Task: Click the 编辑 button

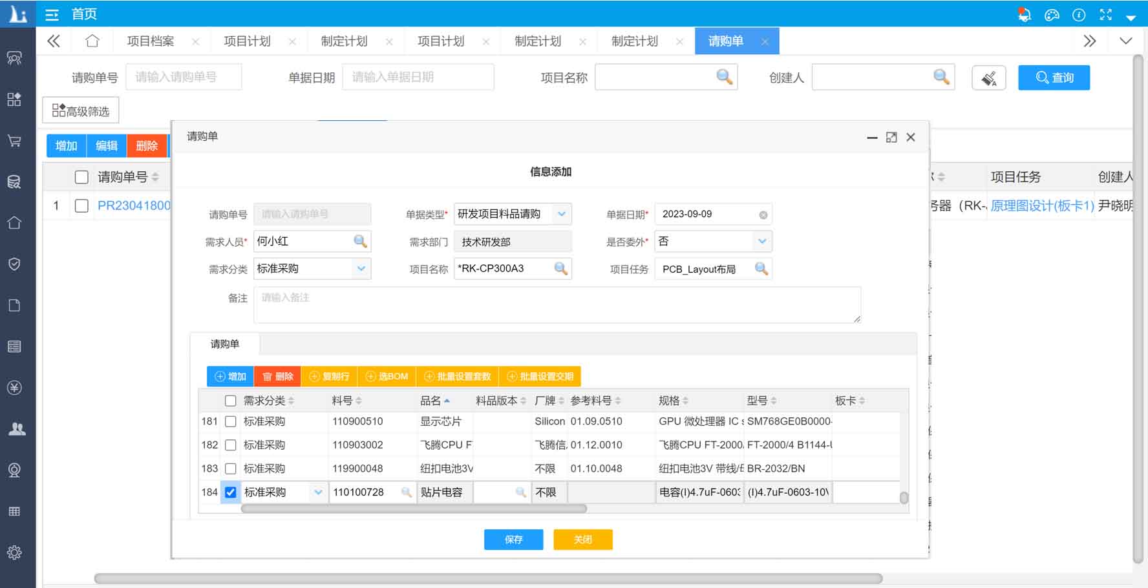Action: (x=107, y=145)
